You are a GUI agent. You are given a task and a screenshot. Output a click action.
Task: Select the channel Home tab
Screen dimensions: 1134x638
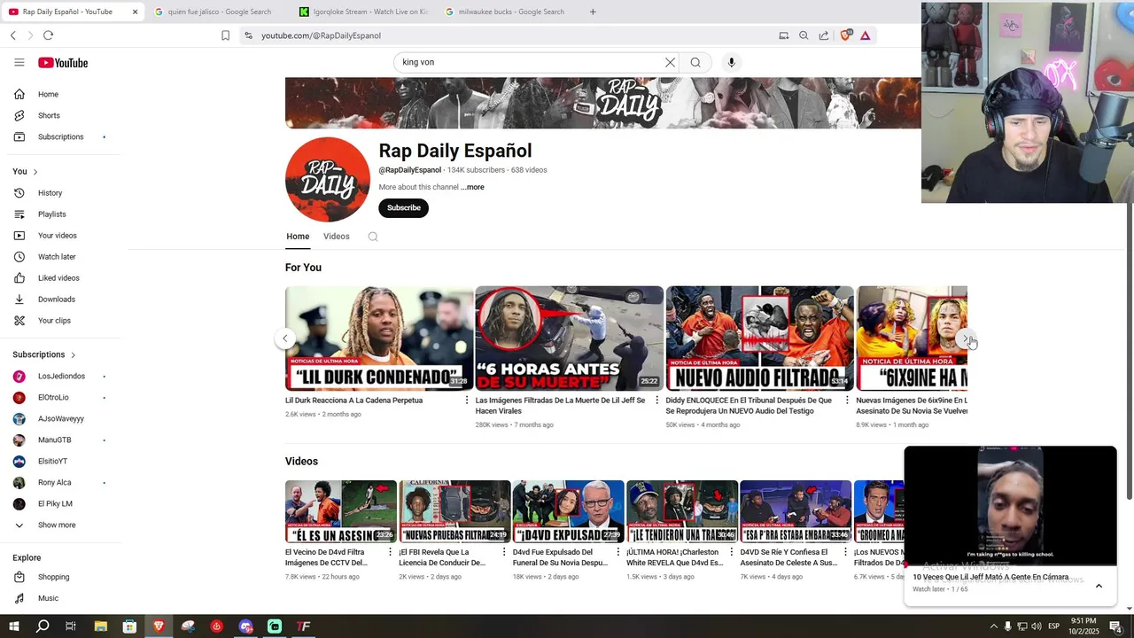(x=298, y=237)
